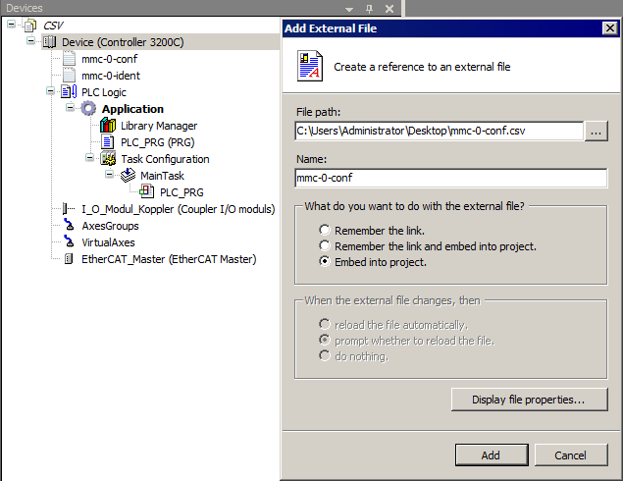Collapse the Task Configuration node

coord(90,158)
